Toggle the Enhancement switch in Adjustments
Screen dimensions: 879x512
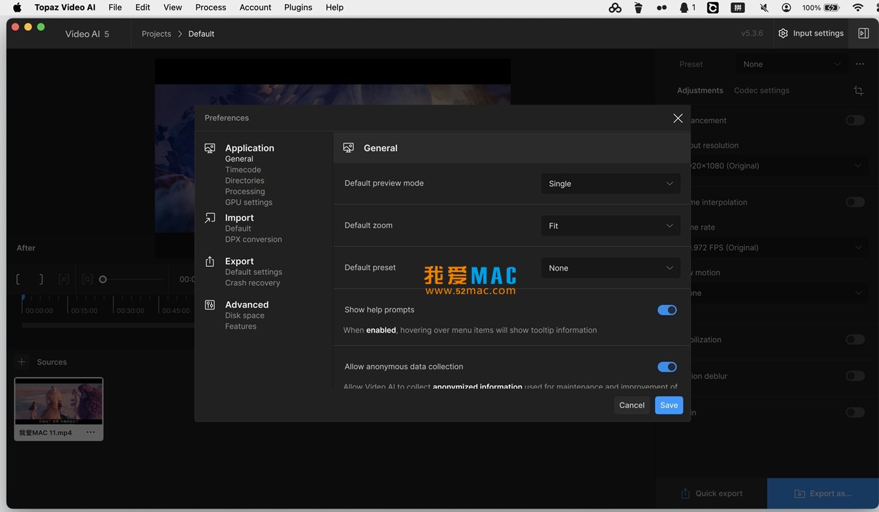(x=855, y=120)
